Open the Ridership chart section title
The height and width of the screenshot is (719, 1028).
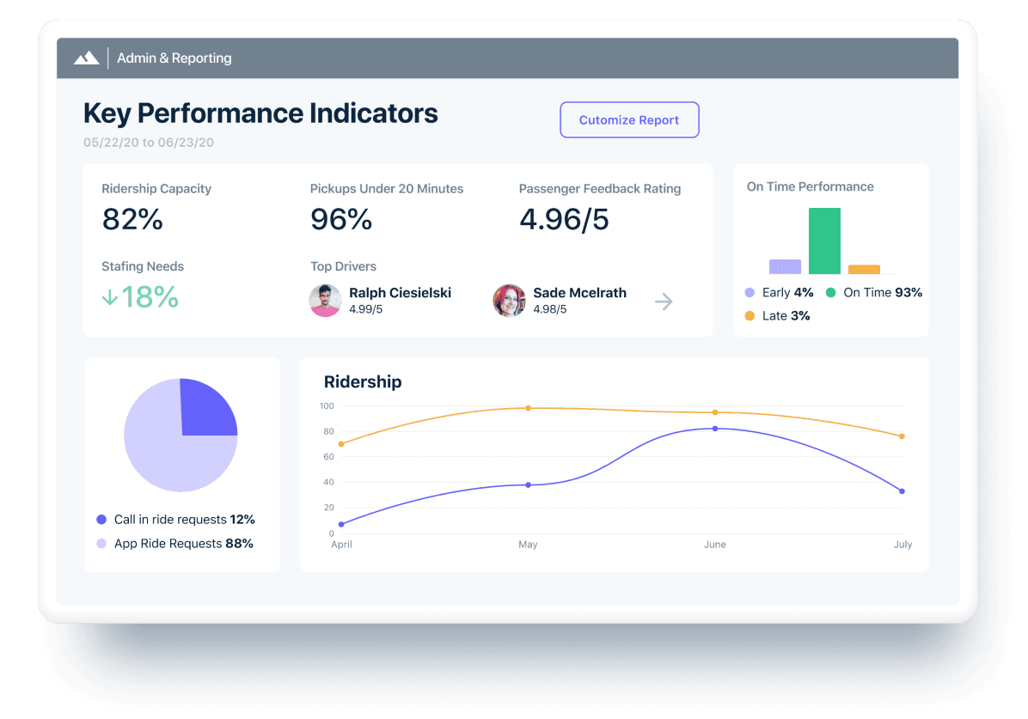(x=363, y=381)
